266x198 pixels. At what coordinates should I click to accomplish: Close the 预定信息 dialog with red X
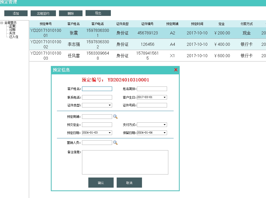pyautogui.click(x=176, y=70)
